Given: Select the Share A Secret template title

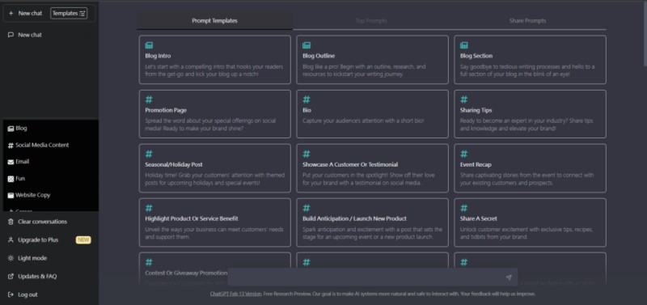Looking at the screenshot, I should pos(479,218).
